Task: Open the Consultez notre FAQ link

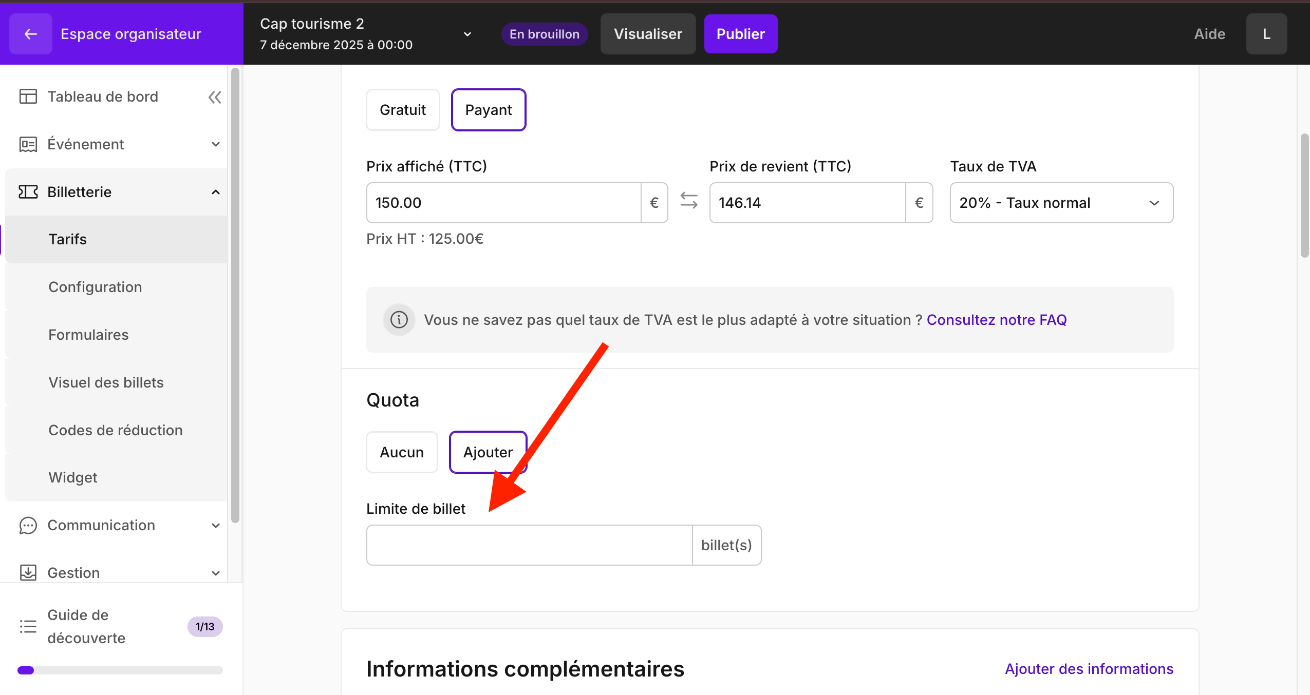Action: point(996,320)
